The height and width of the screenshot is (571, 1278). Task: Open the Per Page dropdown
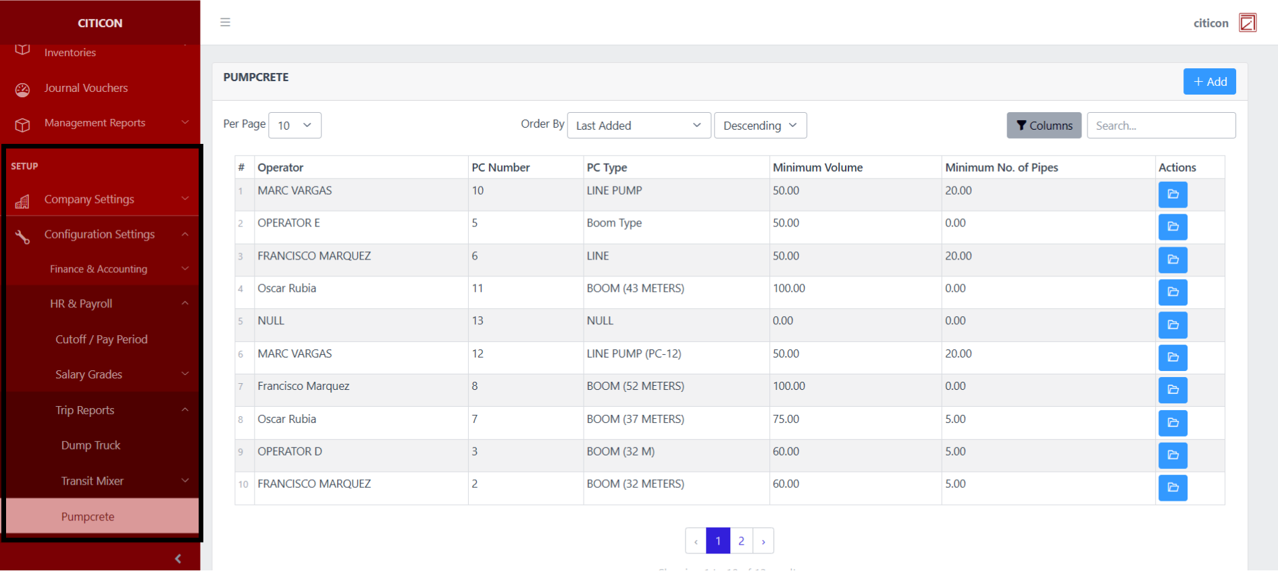295,126
